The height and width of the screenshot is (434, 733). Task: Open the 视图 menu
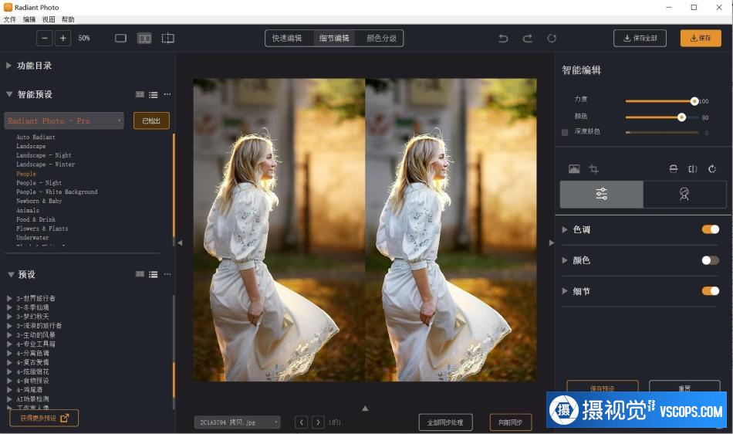(x=49, y=19)
